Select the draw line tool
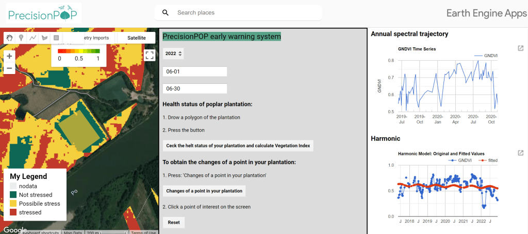The height and width of the screenshot is (234, 528). 32,38
